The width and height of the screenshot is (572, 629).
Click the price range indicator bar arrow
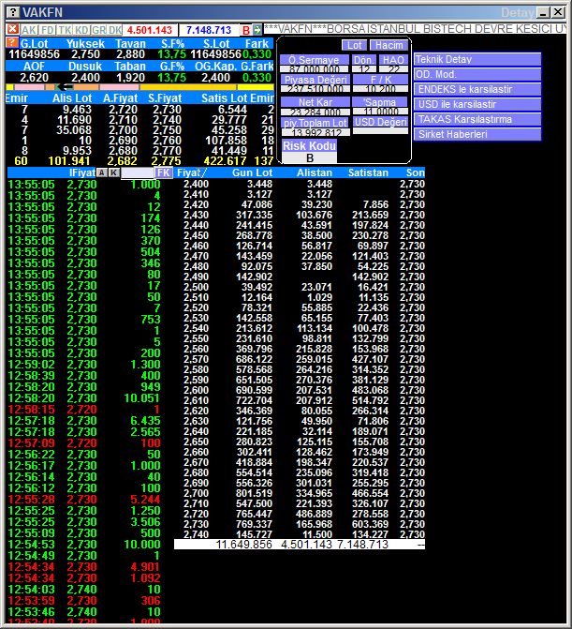click(x=65, y=87)
